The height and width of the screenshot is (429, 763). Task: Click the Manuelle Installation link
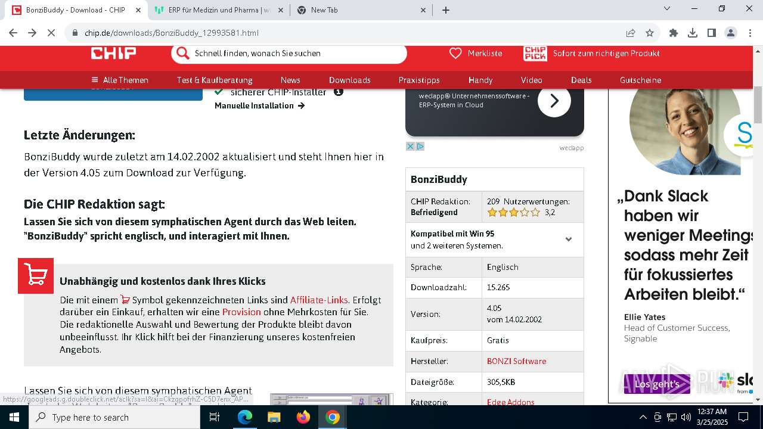(x=260, y=105)
